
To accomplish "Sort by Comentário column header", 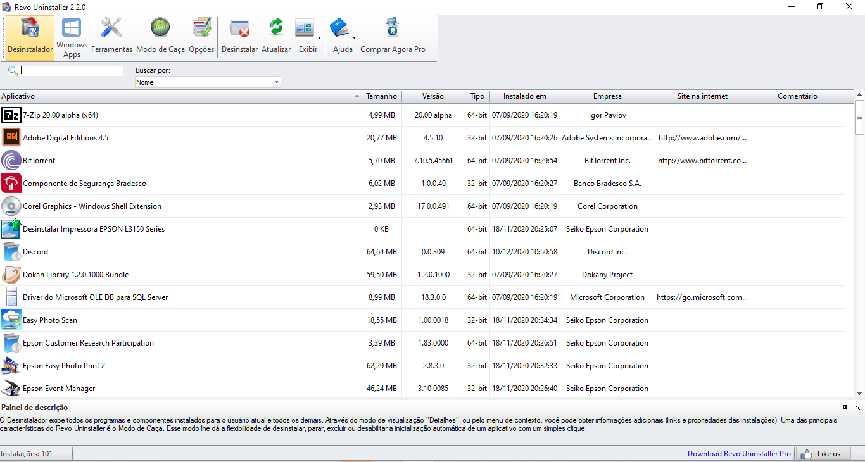I will (x=797, y=96).
